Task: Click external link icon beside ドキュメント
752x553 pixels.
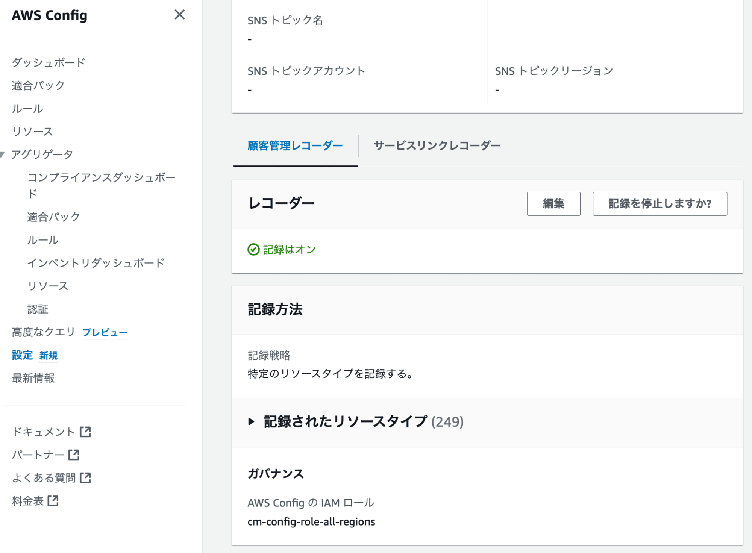Action: click(85, 432)
